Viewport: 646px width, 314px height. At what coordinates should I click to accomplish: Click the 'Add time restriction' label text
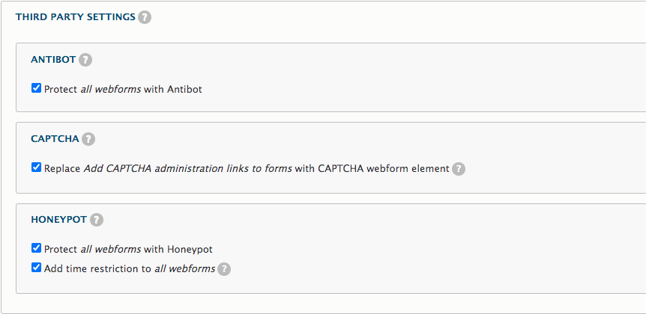point(97,268)
